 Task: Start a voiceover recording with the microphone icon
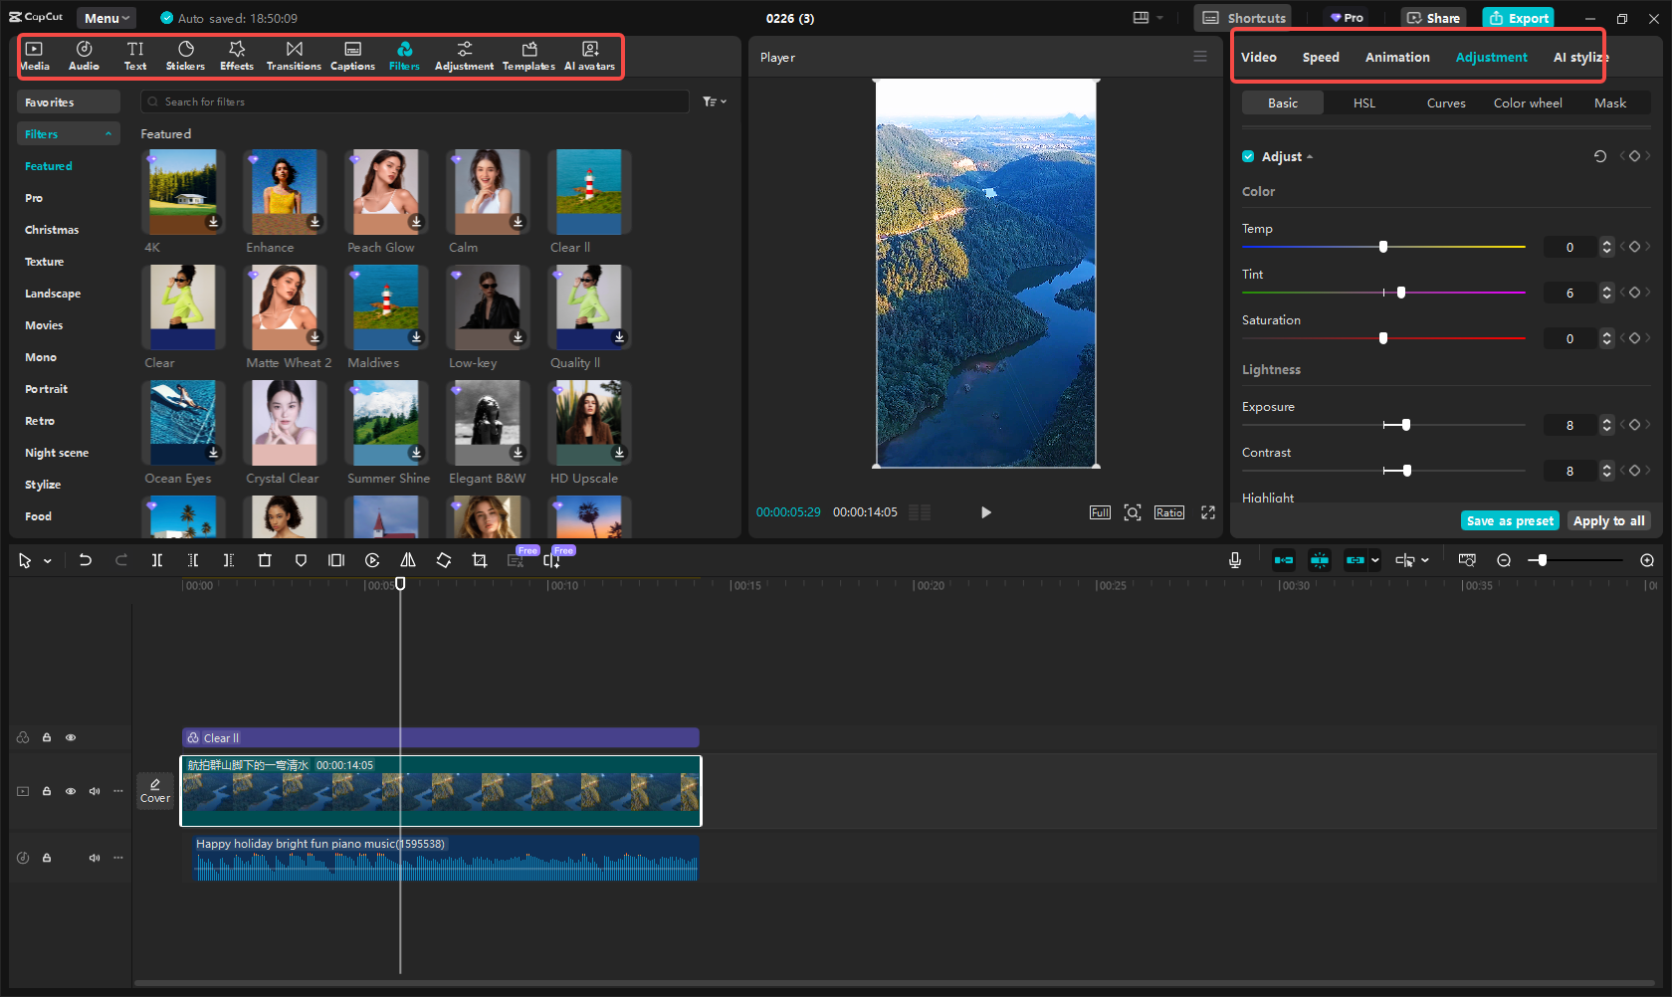click(x=1234, y=560)
